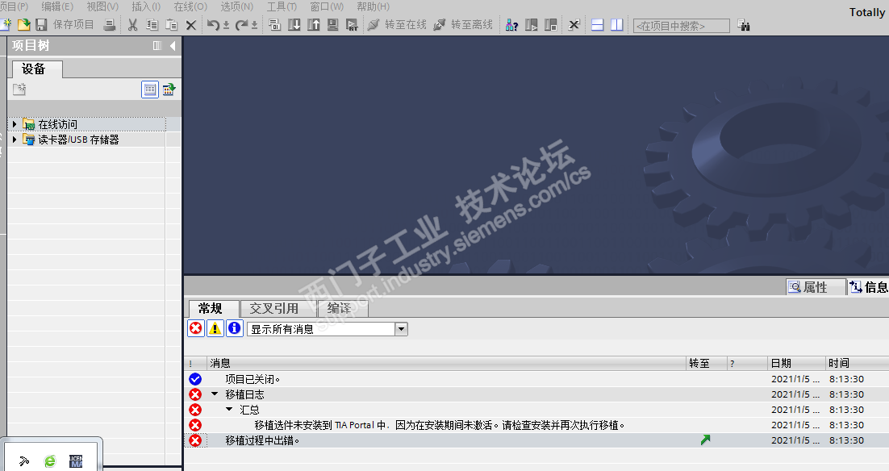Click the Start CPU icon
The height and width of the screenshot is (471, 889).
[532, 24]
